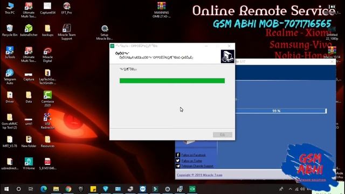Click the Telegram plane icon in Miracle installer
Viewport: 345px width, 194px height.
pos(178,166)
